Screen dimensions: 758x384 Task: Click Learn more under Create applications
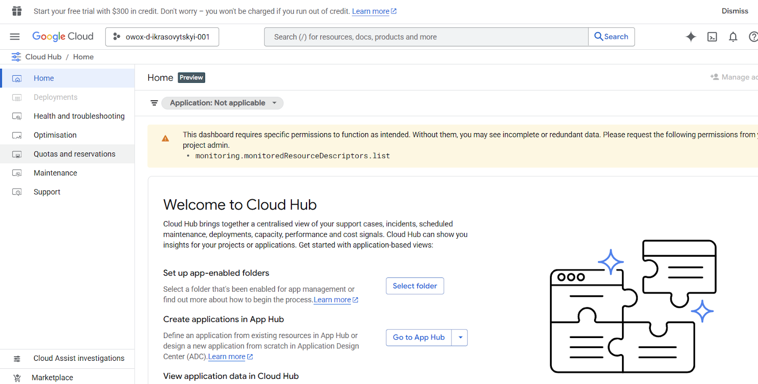pos(230,357)
